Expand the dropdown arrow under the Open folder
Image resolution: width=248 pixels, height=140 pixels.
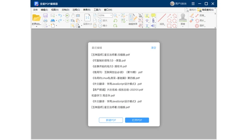point(36,27)
